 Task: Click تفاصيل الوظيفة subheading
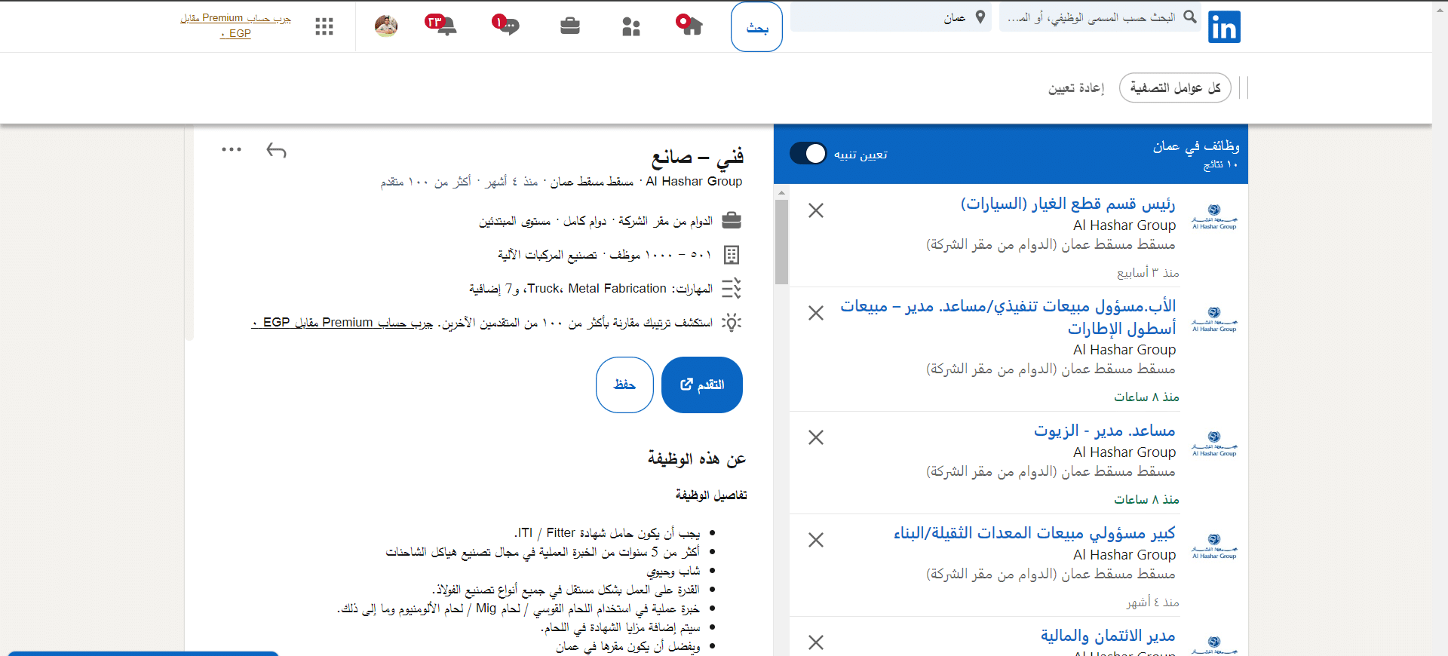point(711,495)
